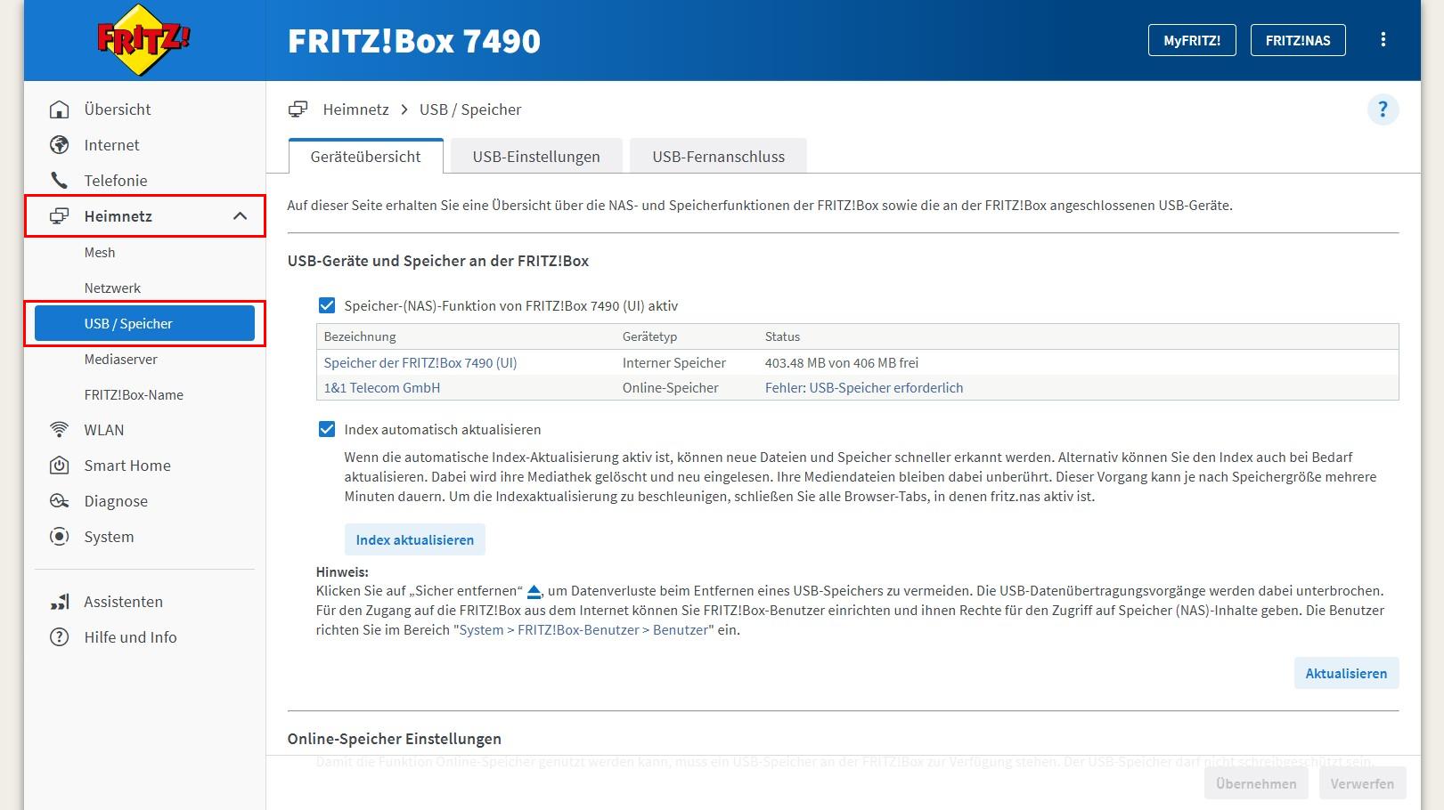Open 1&1 Telecom GmbH link
Viewport: 1444px width, 810px height.
382,387
